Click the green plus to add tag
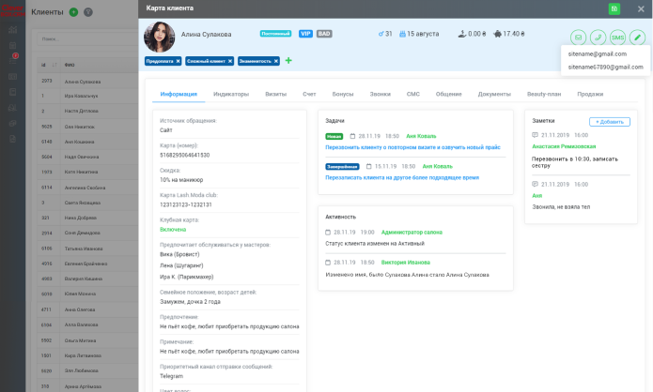This screenshot has height=392, width=653. pyautogui.click(x=288, y=61)
